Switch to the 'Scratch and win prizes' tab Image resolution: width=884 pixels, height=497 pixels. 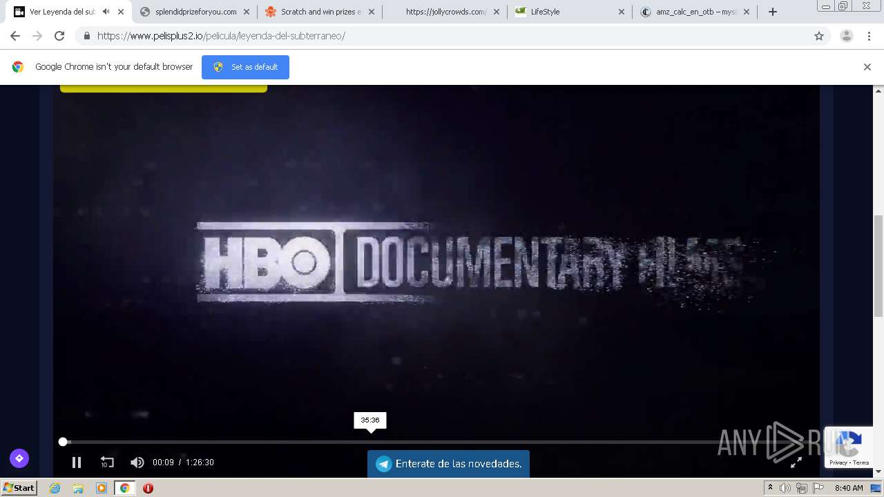pyautogui.click(x=320, y=12)
